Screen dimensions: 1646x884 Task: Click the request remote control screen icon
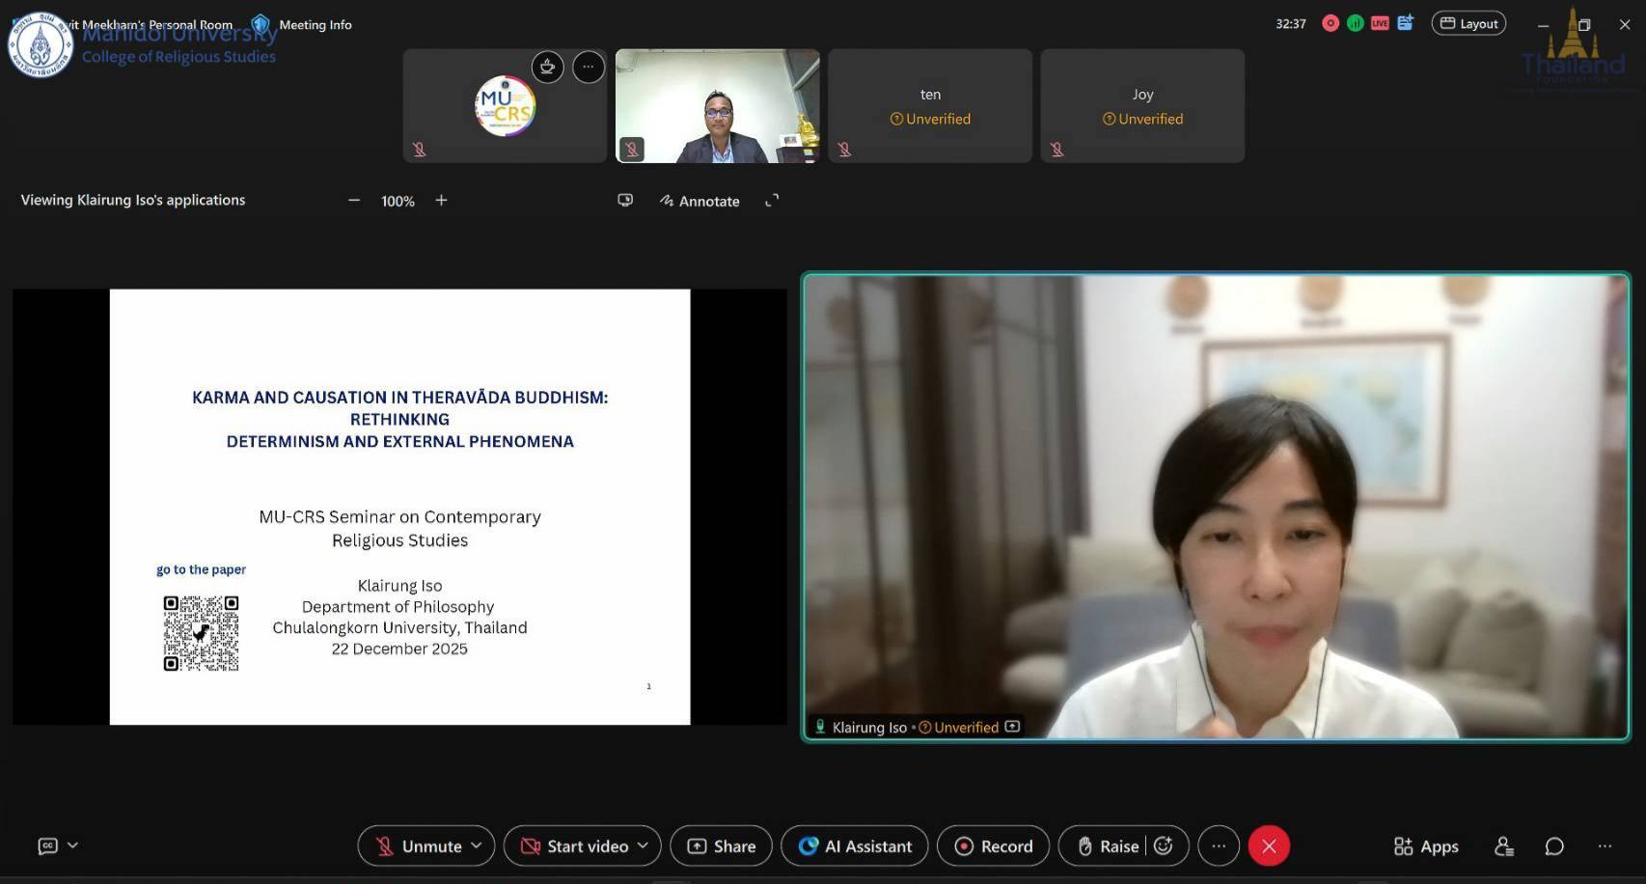pyautogui.click(x=625, y=201)
